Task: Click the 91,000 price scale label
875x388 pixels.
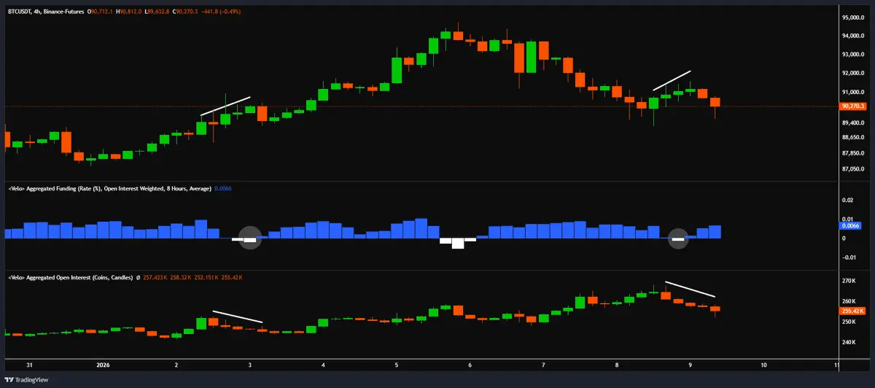Action: point(852,93)
